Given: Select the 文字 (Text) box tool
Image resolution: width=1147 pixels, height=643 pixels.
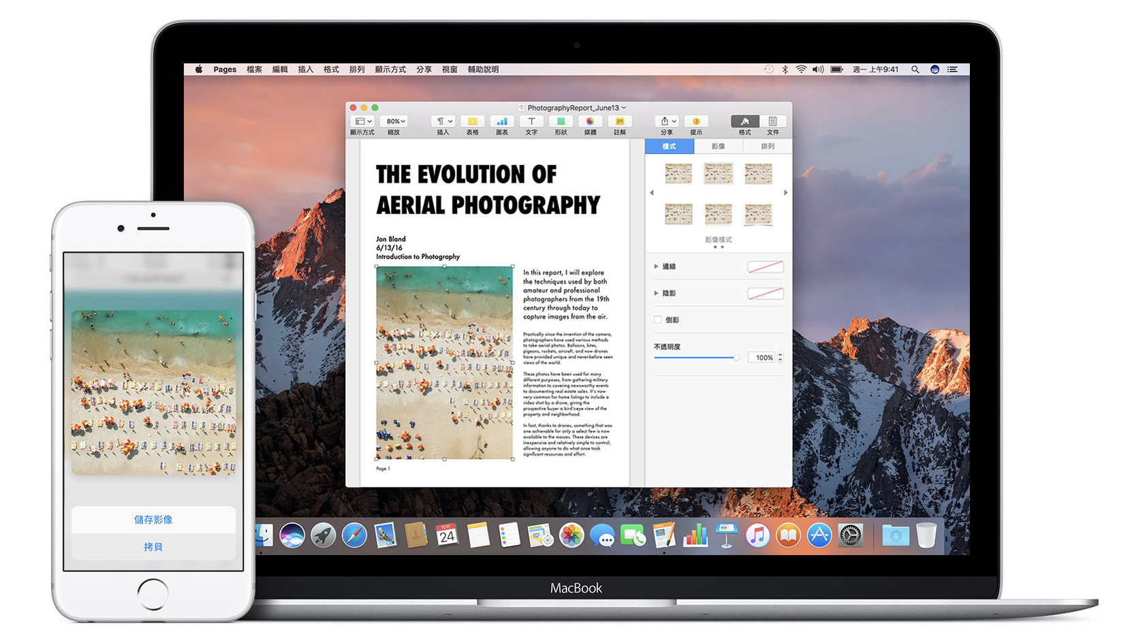Looking at the screenshot, I should pyautogui.click(x=531, y=122).
